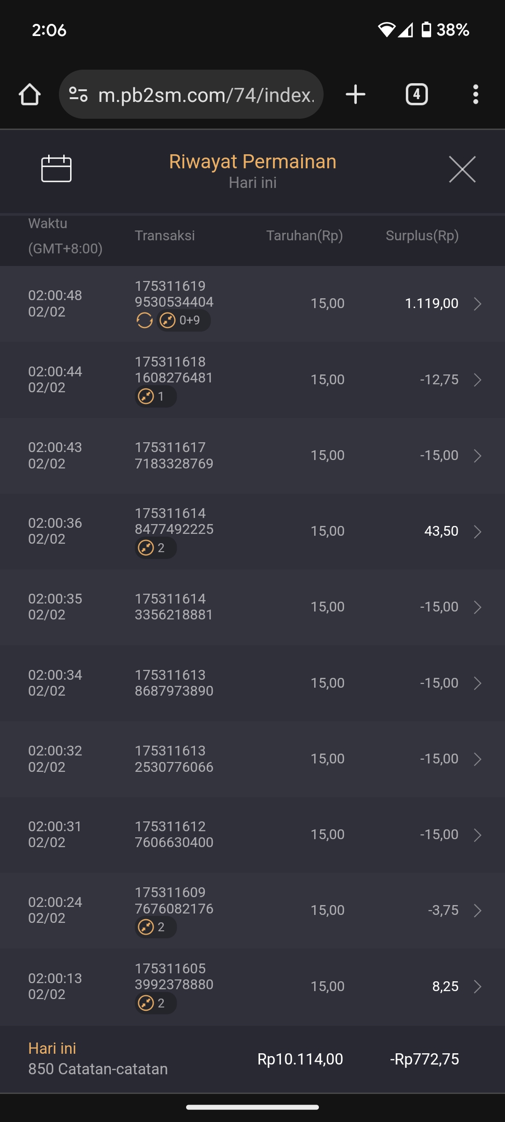Image resolution: width=505 pixels, height=1122 pixels.
Task: Tap the site settings icon in address bar
Action: click(78, 94)
